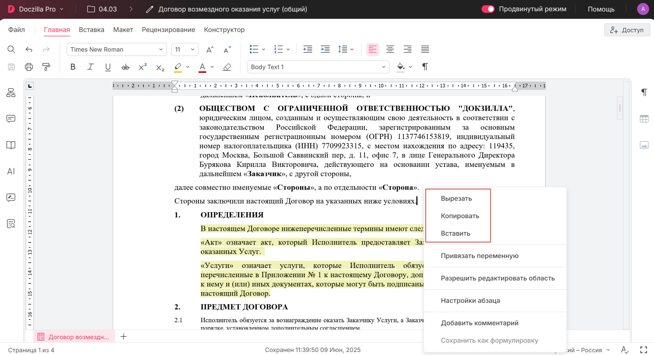Viewport: 654px width, 355px height.
Task: Decrease paragraph indent
Action: coord(308,49)
